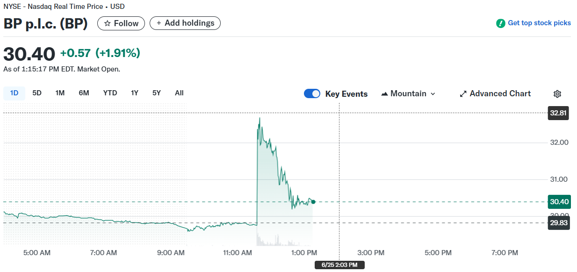Open the Advanced Chart link
The image size is (577, 272).
coord(500,93)
